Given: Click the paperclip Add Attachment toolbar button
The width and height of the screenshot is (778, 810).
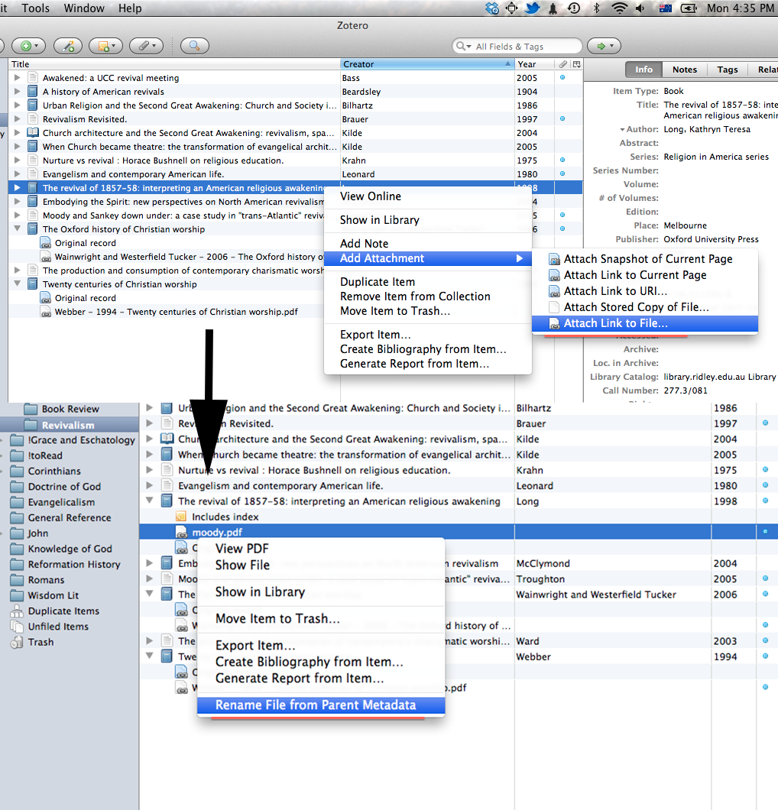Looking at the screenshot, I should (144, 47).
